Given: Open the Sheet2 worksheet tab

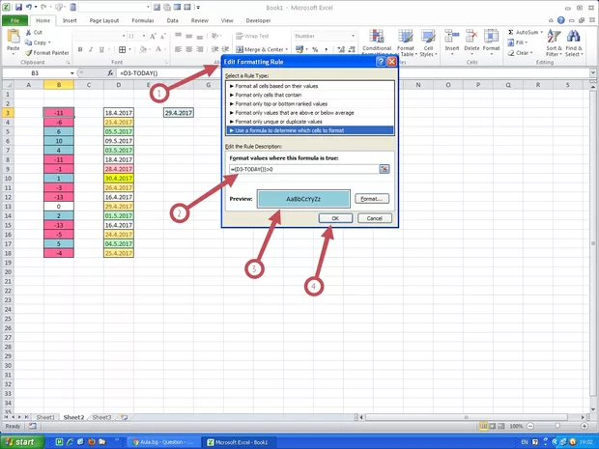Looking at the screenshot, I should (74, 417).
